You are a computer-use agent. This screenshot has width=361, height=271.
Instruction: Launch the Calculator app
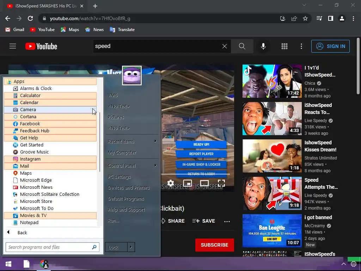(x=50, y=95)
